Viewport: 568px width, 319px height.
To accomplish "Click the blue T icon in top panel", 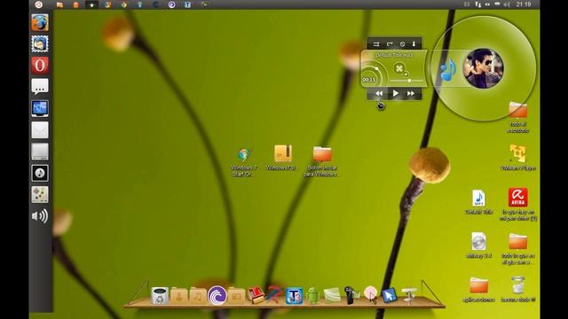I will (x=187, y=4).
